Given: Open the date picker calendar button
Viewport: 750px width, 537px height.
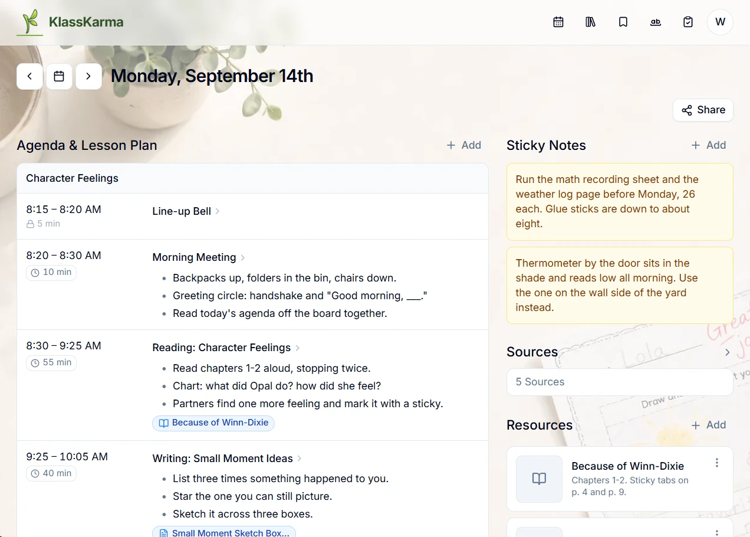Looking at the screenshot, I should (59, 77).
